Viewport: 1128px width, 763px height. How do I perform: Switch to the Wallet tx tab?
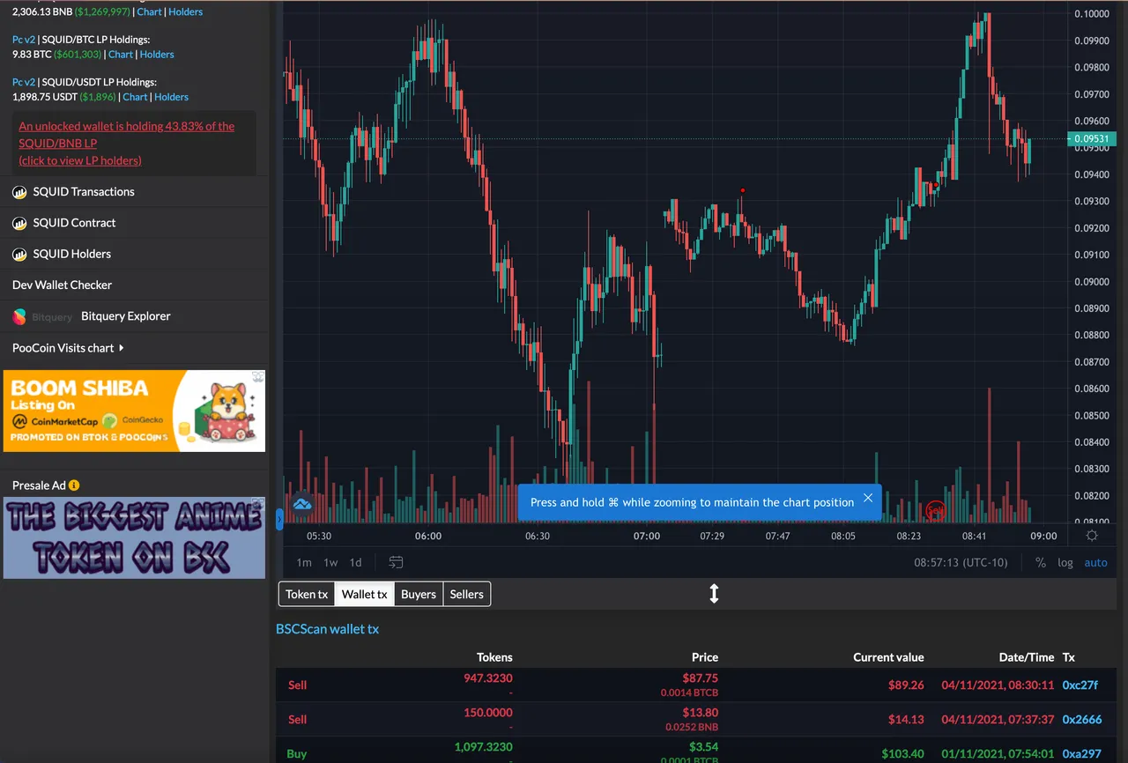tap(365, 595)
